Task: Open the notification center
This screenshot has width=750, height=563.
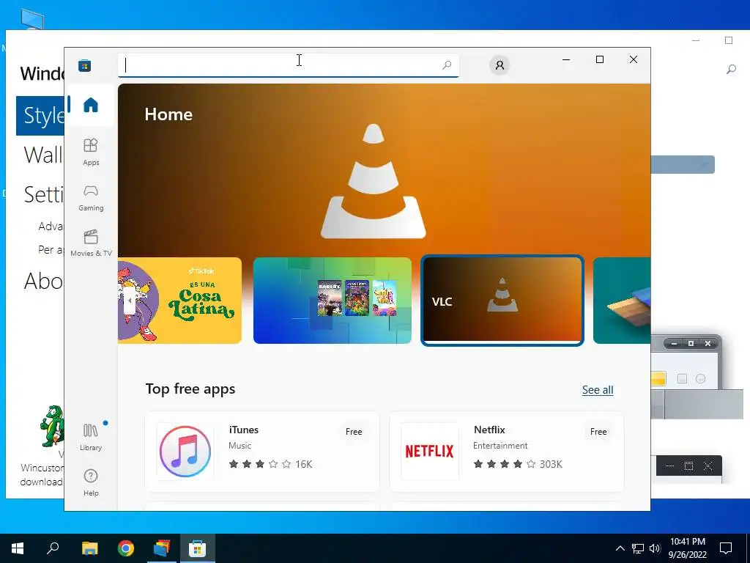Action: 726,548
